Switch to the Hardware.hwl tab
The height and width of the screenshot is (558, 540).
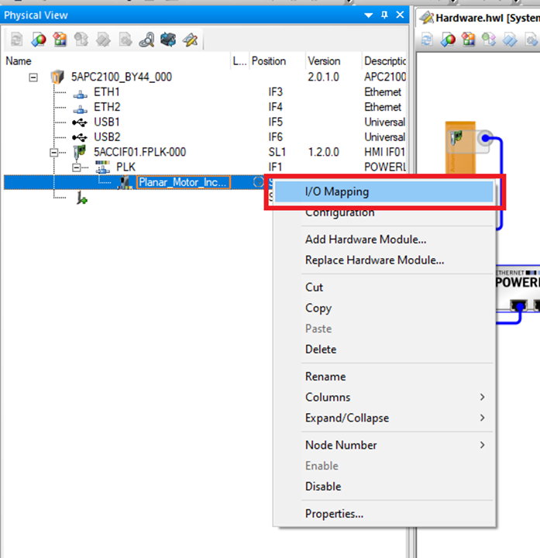click(479, 17)
